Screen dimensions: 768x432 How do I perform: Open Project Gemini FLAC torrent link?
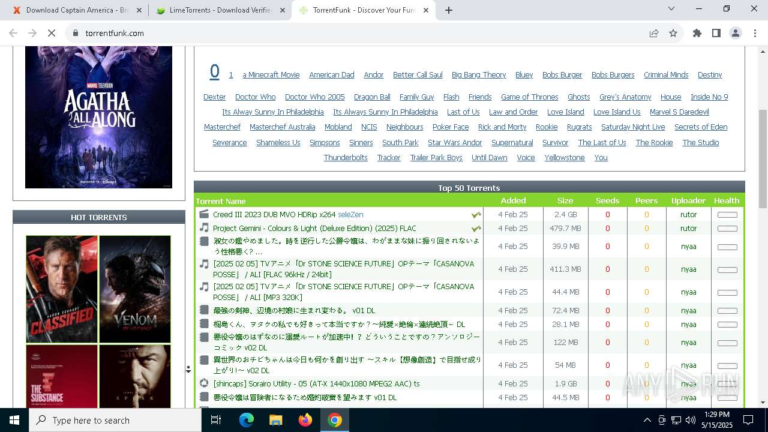(x=314, y=228)
